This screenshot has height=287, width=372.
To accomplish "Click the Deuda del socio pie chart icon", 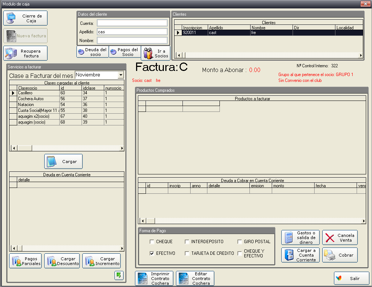I will [x=81, y=52].
